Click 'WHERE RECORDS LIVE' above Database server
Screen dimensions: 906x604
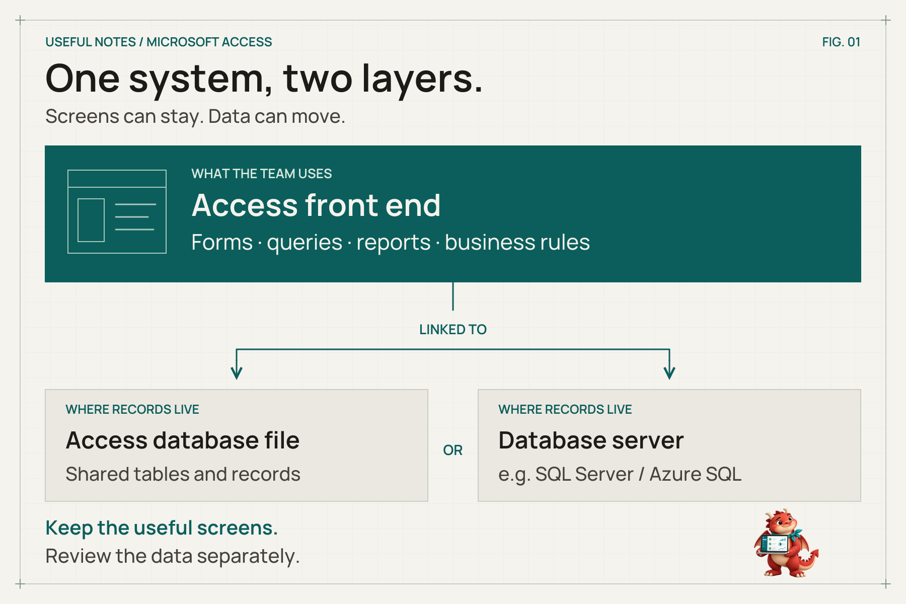point(565,409)
